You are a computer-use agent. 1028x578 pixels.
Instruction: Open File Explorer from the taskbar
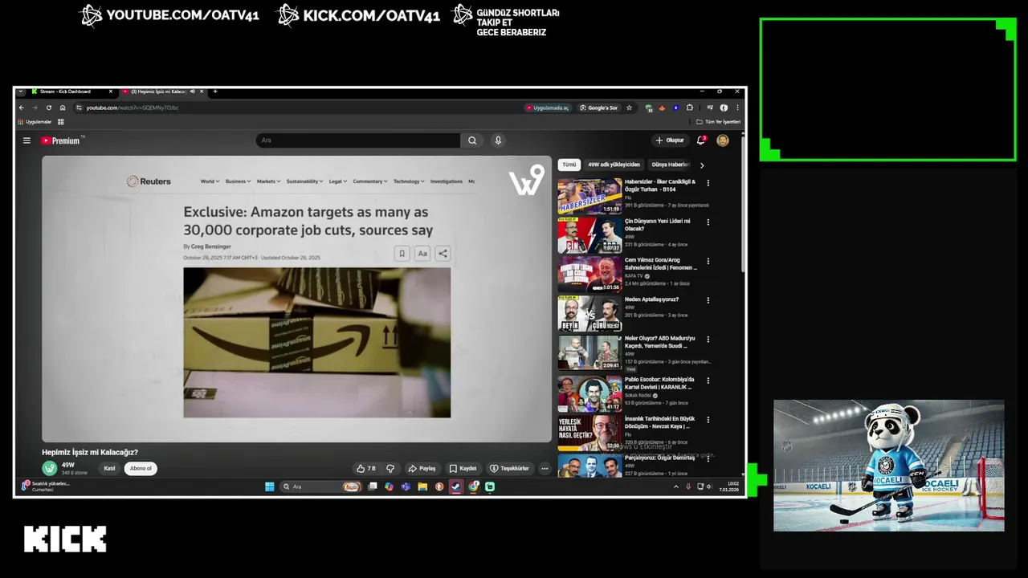point(422,486)
